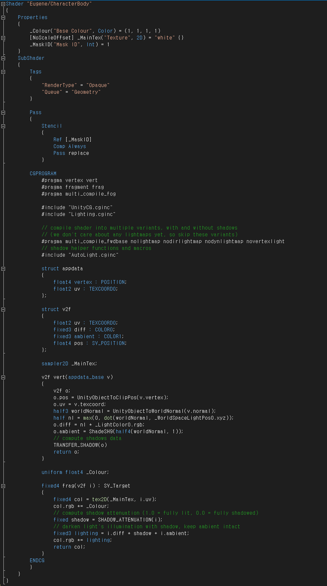Click the #include "AutoLight.cginc" line
Image resolution: width=327 pixels, height=586 pixels.
[x=80, y=255]
